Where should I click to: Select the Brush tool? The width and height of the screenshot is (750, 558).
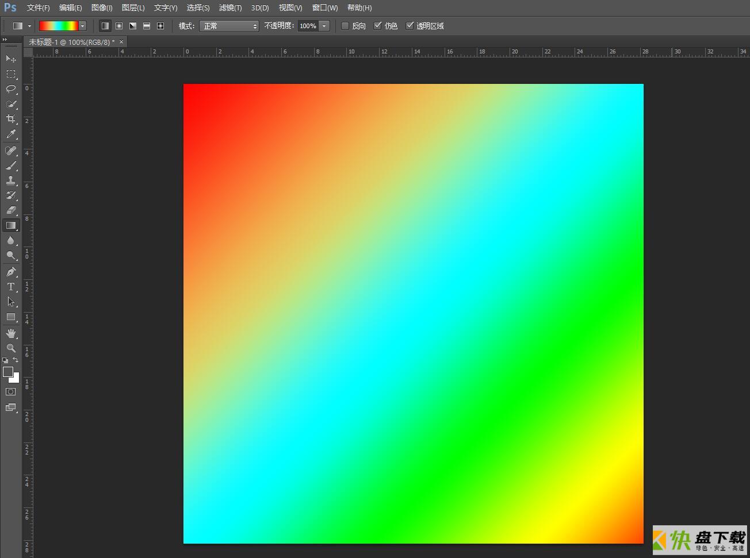(x=11, y=166)
